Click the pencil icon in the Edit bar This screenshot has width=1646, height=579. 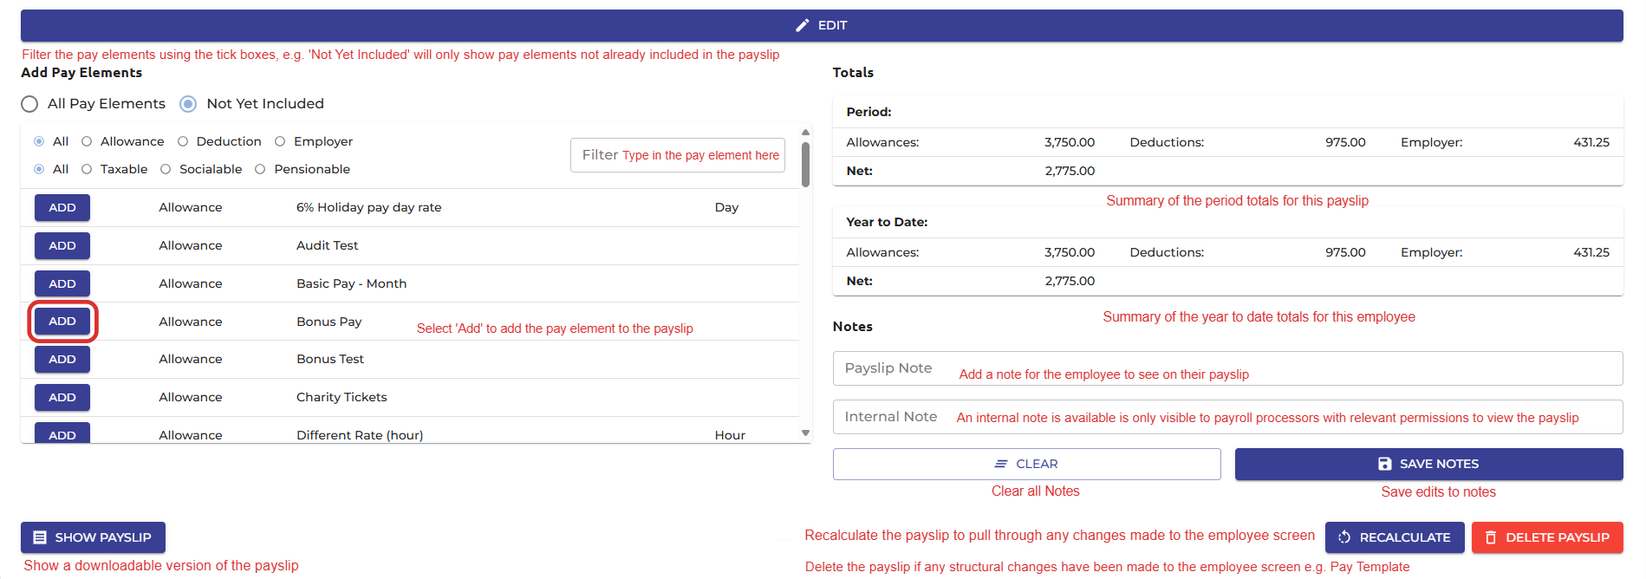point(803,25)
